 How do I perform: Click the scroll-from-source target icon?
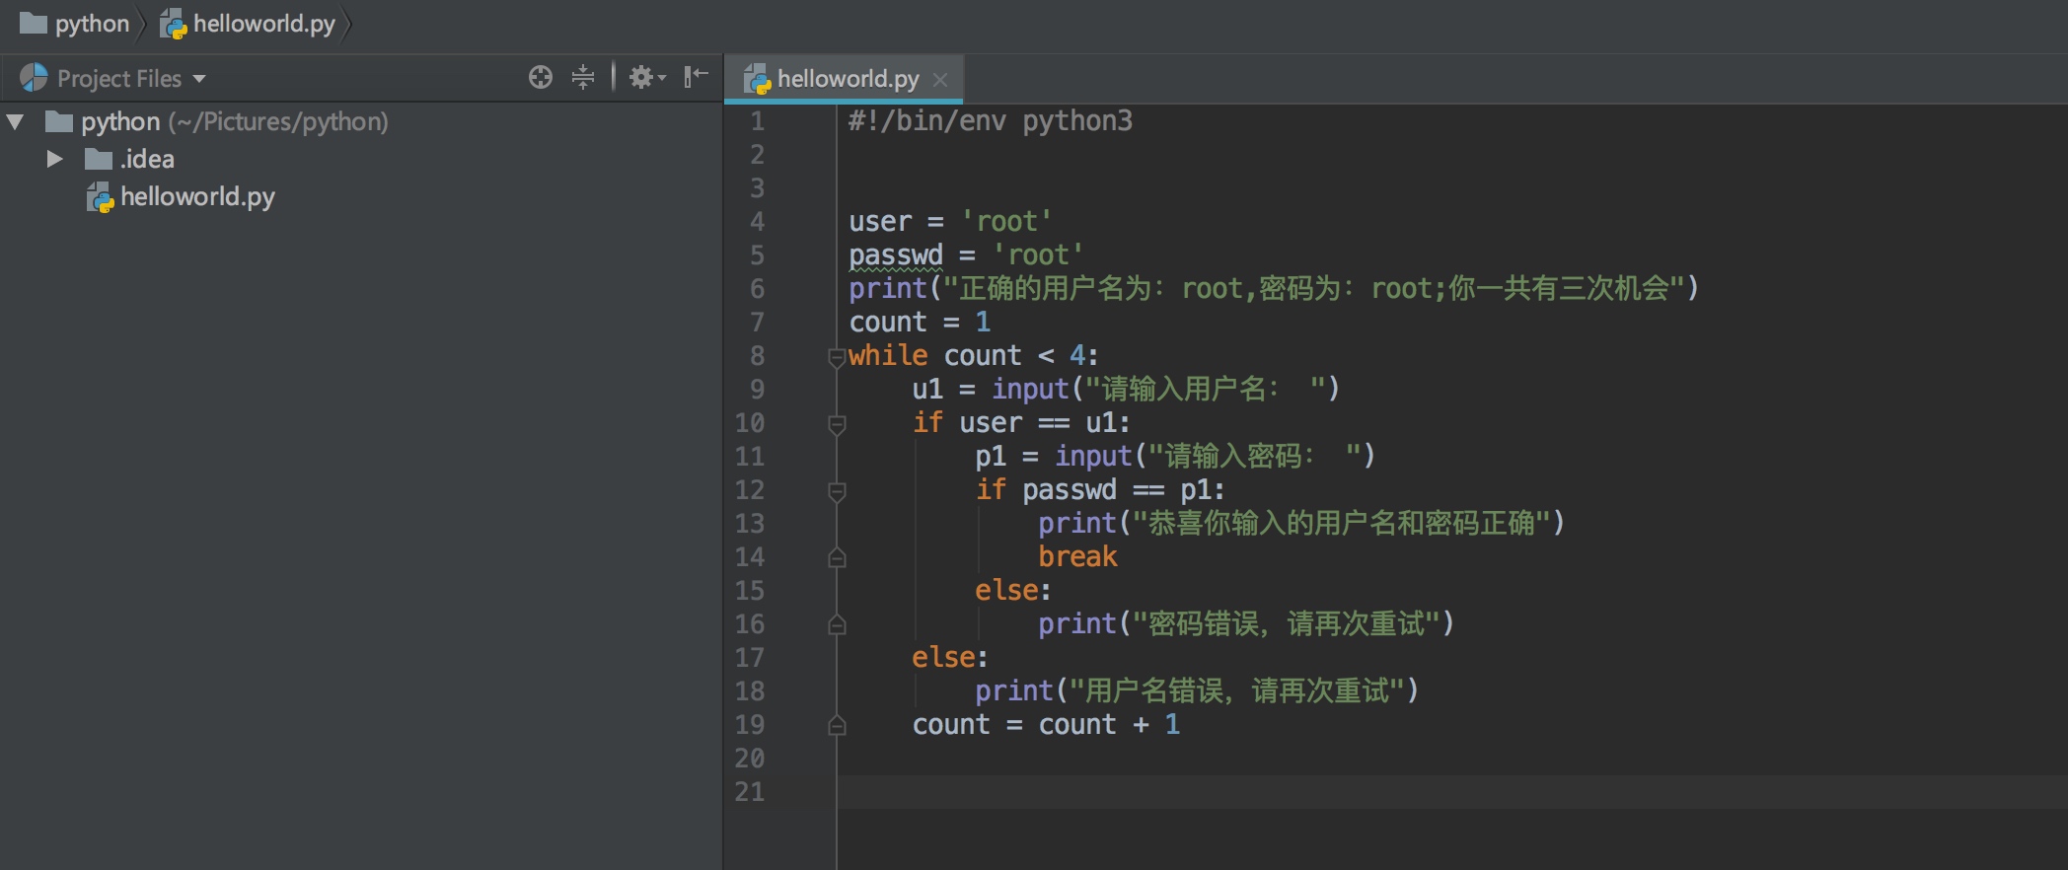point(540,77)
